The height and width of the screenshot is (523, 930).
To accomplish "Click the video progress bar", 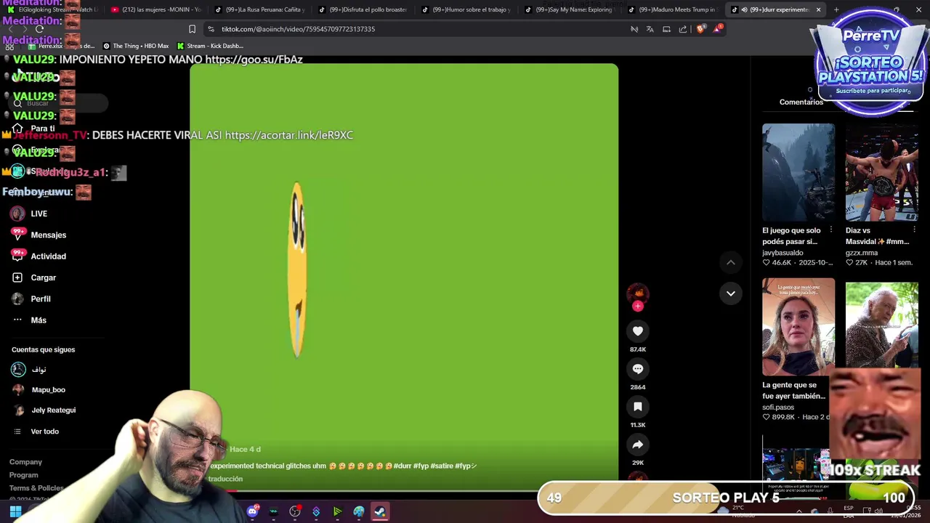I will click(404, 491).
